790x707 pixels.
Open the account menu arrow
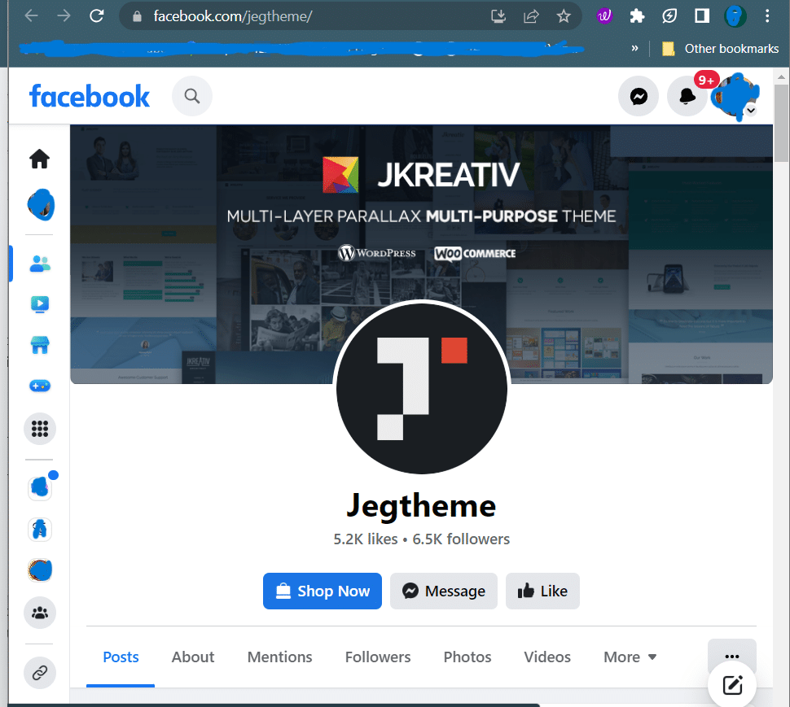(x=751, y=110)
